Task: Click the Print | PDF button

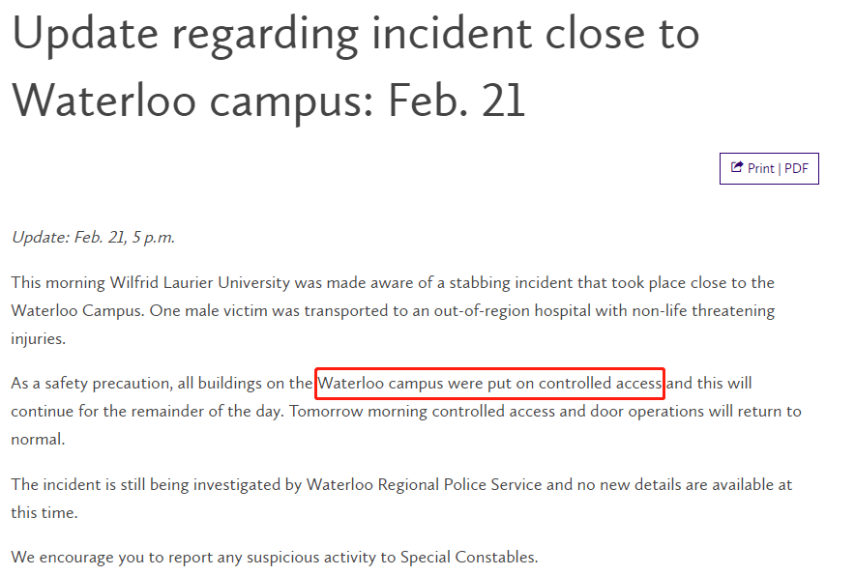Action: (x=769, y=168)
